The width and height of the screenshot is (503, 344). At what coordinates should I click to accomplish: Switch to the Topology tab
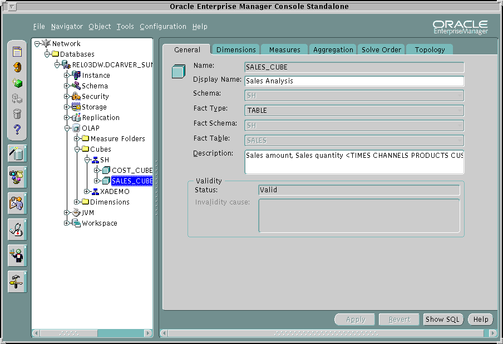tap(430, 49)
